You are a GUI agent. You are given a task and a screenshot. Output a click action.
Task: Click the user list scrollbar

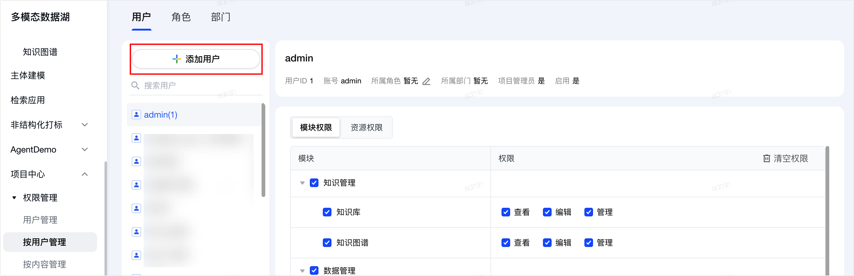(x=263, y=150)
